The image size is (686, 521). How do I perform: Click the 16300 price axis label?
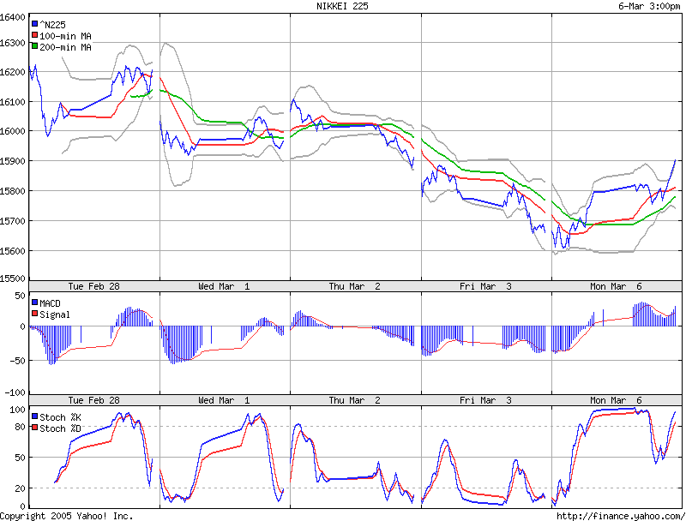click(x=13, y=43)
